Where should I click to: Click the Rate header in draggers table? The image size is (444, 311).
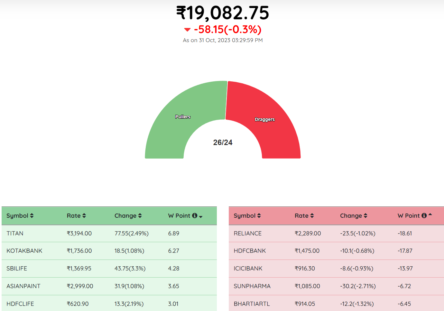[301, 216]
